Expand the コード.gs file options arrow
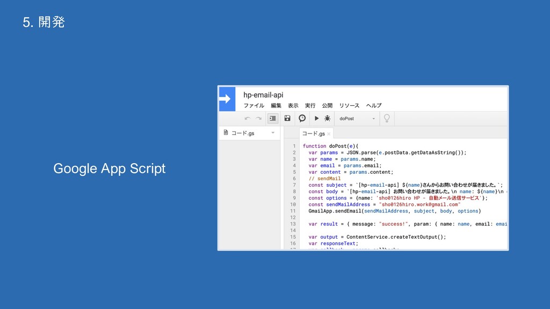This screenshot has width=550, height=309. click(x=273, y=133)
